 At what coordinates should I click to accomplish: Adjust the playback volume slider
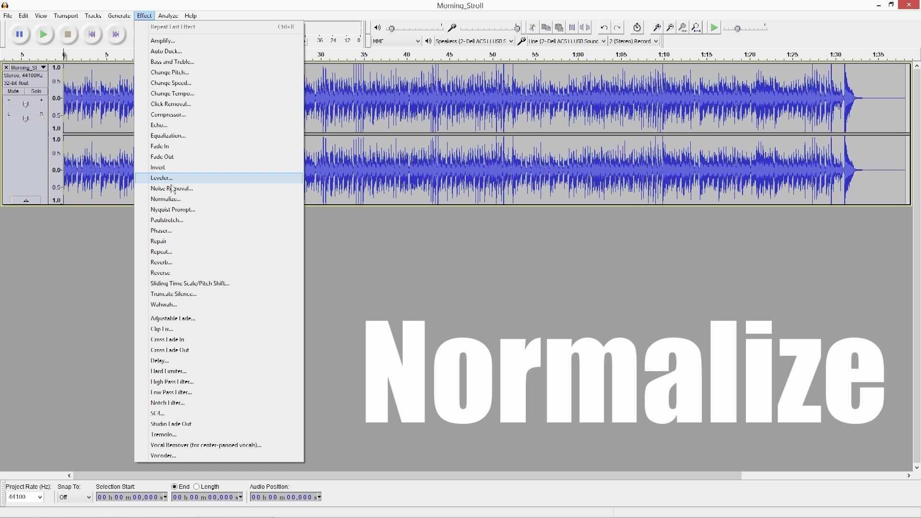[x=391, y=28]
